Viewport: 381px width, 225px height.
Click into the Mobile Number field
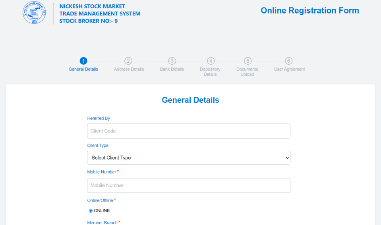coord(189,185)
